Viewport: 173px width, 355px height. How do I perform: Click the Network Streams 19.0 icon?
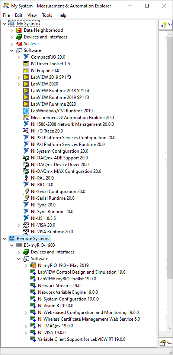click(x=33, y=286)
